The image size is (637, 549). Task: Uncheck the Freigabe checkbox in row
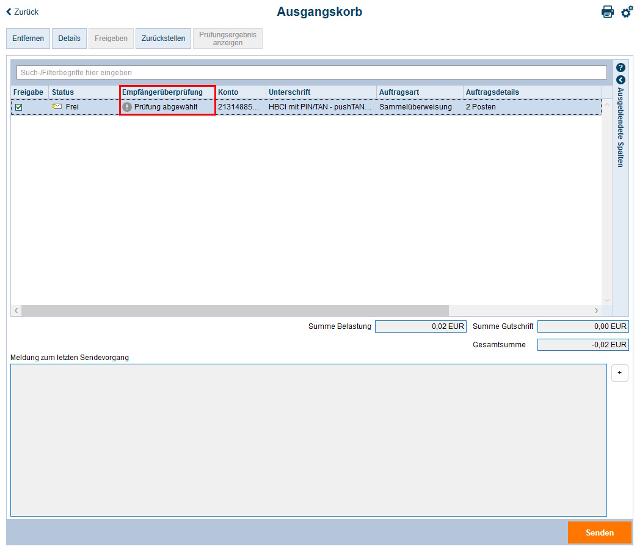click(19, 107)
